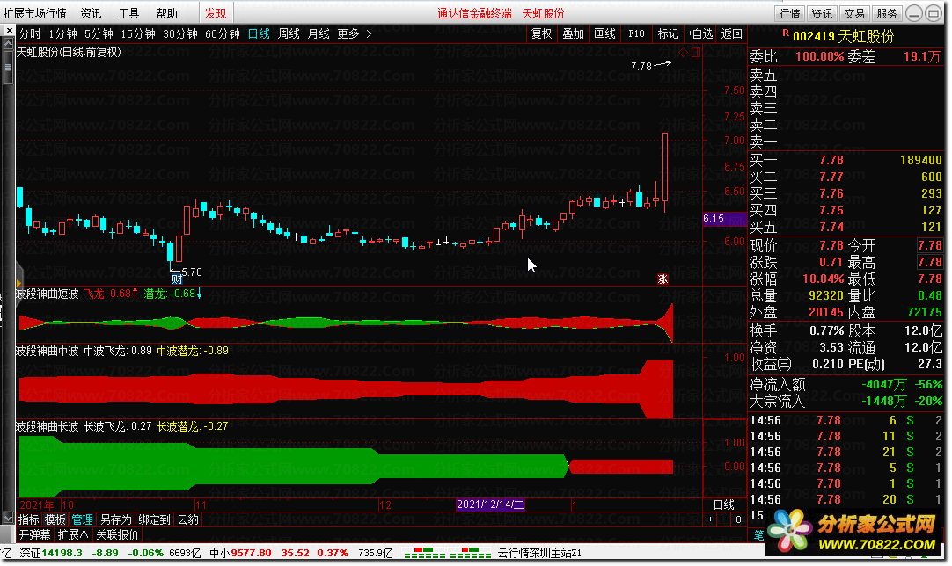Image resolution: width=952 pixels, height=566 pixels.
Task: Select the 日线 daily chart tab
Action: coord(259,34)
